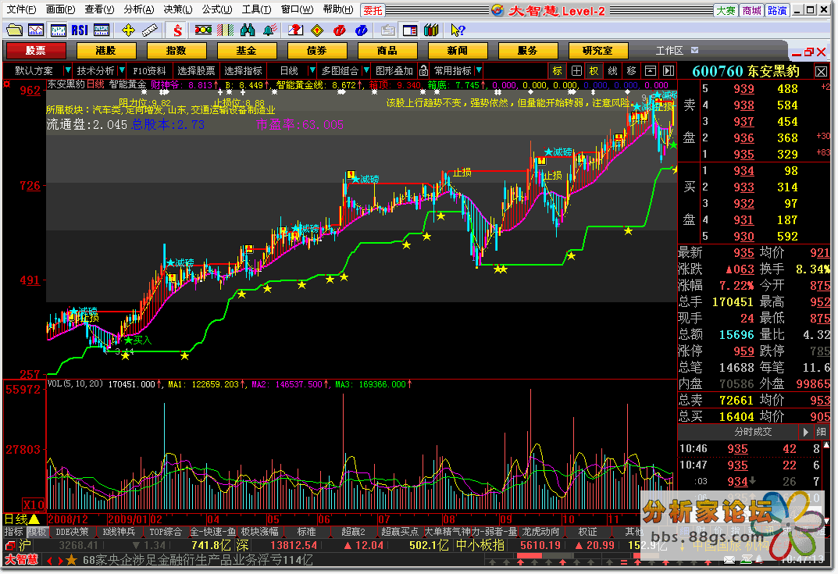Click the red dollar sign icon
The image size is (838, 574).
(177, 30)
